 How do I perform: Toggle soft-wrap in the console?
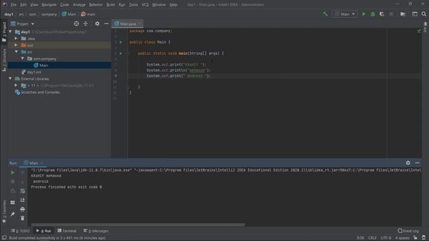tap(22, 191)
